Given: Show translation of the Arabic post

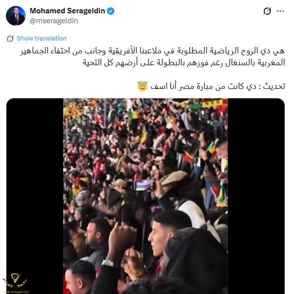Looking at the screenshot, I should pos(41,38).
